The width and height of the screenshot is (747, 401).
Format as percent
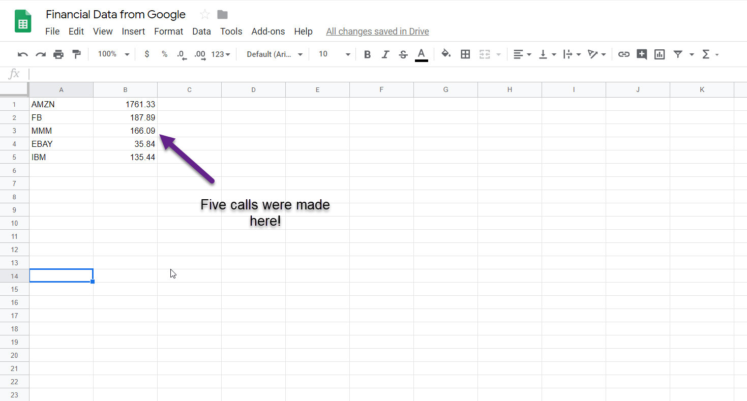click(x=165, y=54)
